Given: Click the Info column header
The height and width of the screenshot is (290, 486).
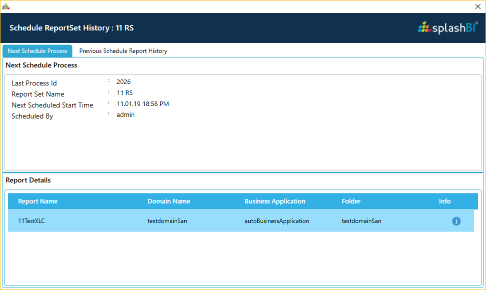Looking at the screenshot, I should (445, 201).
